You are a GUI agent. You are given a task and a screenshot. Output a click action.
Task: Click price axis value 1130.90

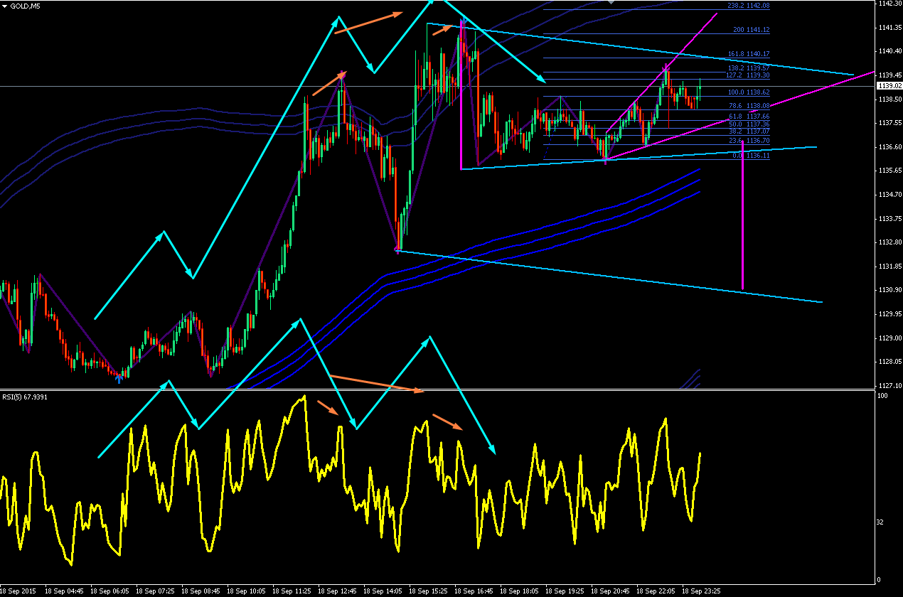[x=889, y=290]
